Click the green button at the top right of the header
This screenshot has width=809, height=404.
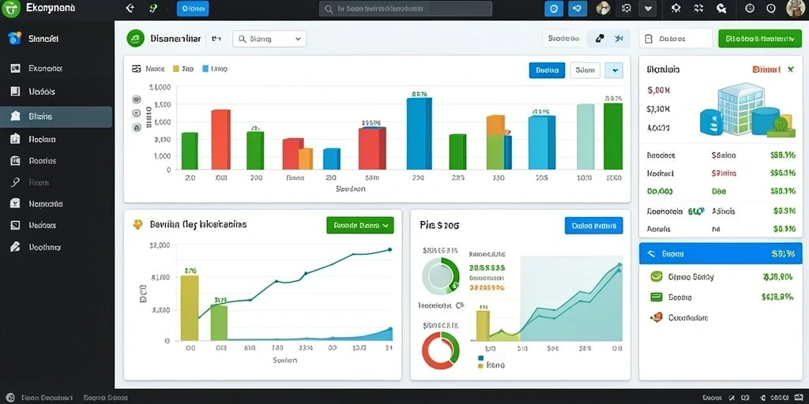[759, 39]
